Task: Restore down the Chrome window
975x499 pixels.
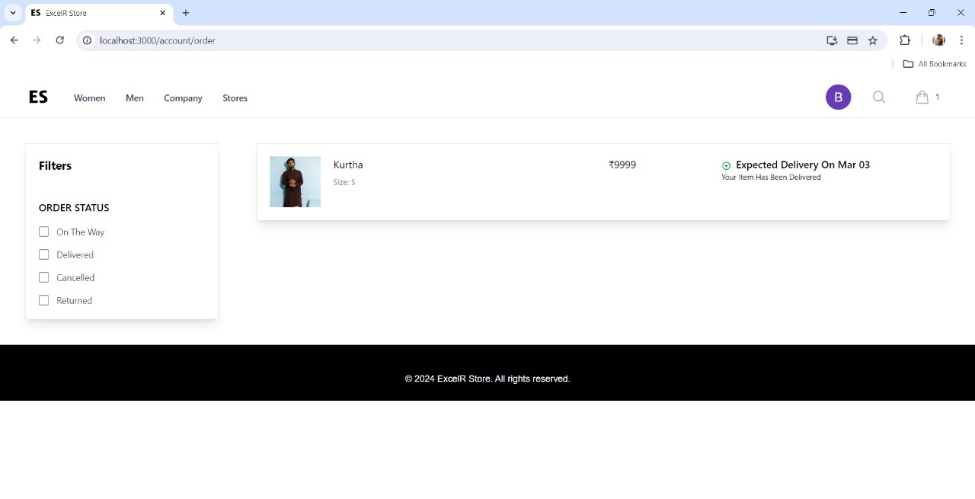Action: 932,13
